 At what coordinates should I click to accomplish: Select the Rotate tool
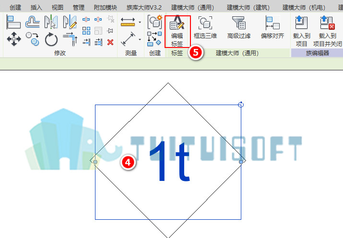(51, 39)
